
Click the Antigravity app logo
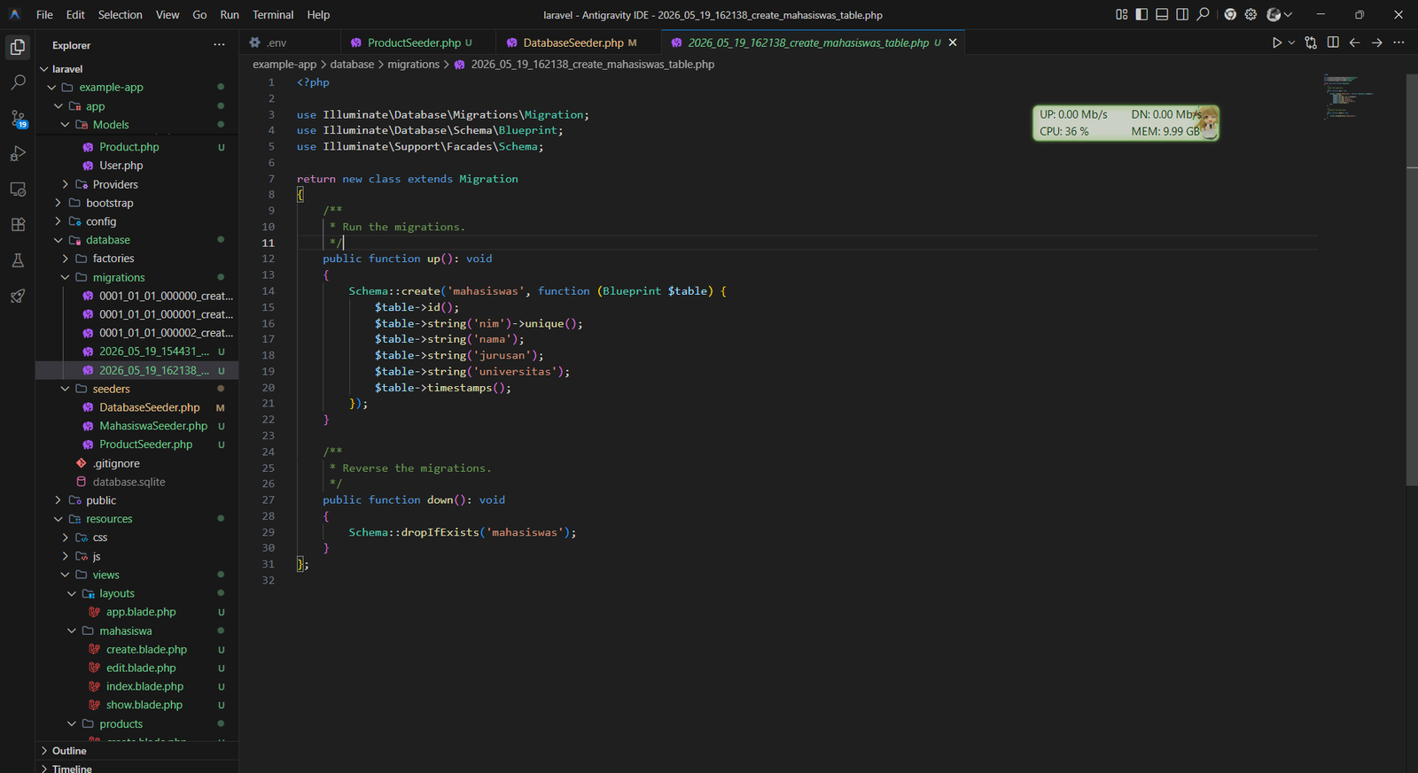tap(14, 14)
